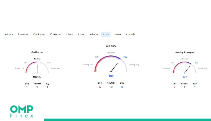Viewport: 211px width, 121px height.
Task: Click Summary Neutral count 10
Action: pyautogui.click(x=111, y=87)
